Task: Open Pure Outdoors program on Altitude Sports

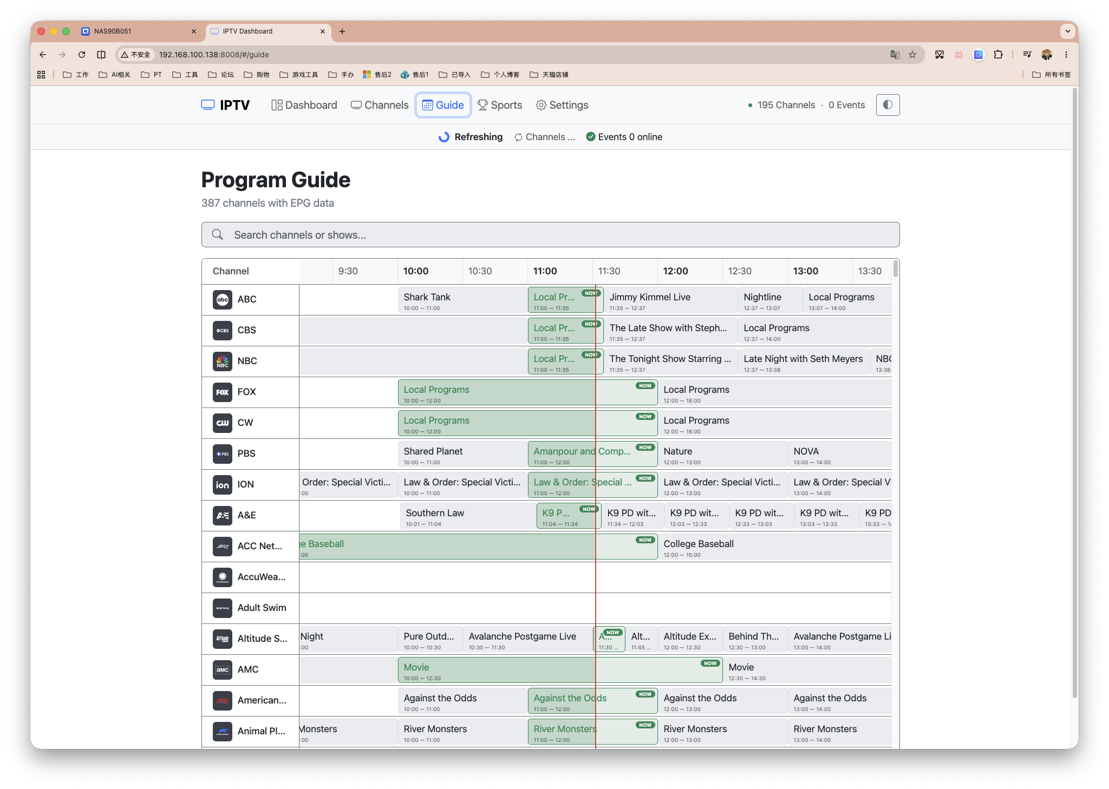Action: pyautogui.click(x=430, y=640)
